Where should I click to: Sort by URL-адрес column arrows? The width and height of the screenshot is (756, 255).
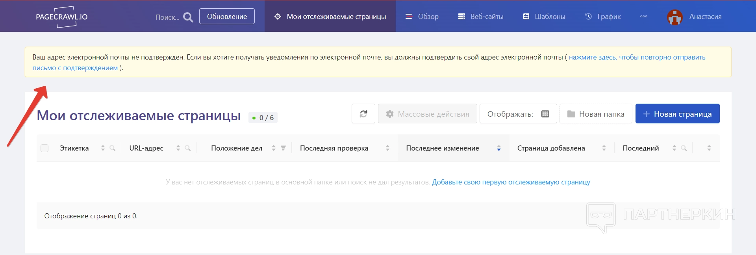[x=178, y=148]
